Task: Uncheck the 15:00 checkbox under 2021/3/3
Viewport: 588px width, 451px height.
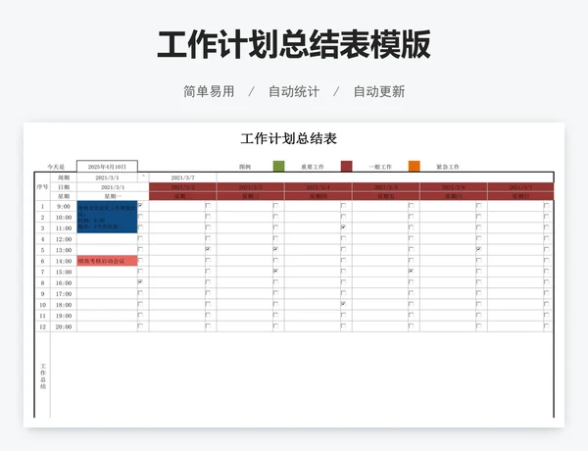Action: (x=276, y=271)
